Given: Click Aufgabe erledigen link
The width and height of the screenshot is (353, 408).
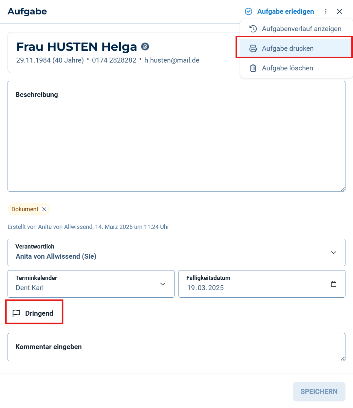Looking at the screenshot, I should 286,11.
